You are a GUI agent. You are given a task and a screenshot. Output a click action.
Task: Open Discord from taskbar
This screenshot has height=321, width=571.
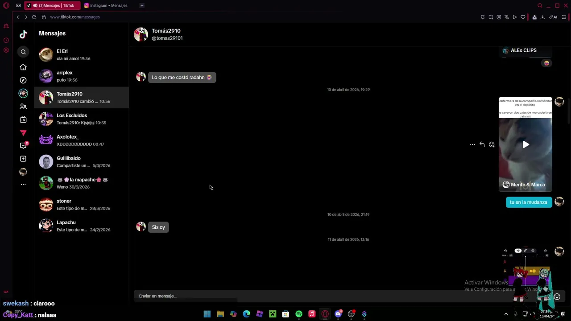[x=338, y=314]
